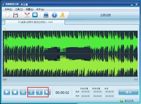This screenshot has width=141, height=104.
Task: Click the browse length field
Action: coord(109,96)
